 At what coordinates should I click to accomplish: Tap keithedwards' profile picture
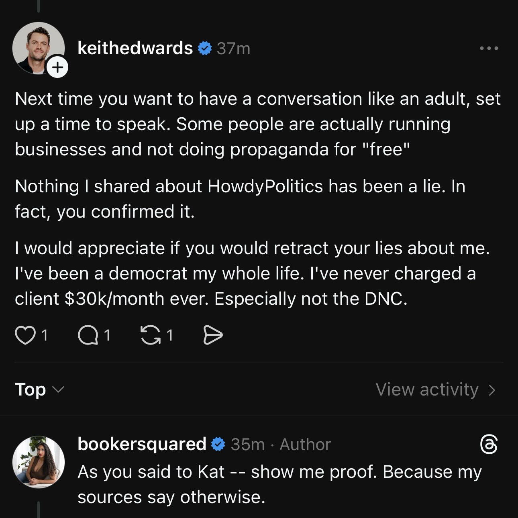(38, 47)
